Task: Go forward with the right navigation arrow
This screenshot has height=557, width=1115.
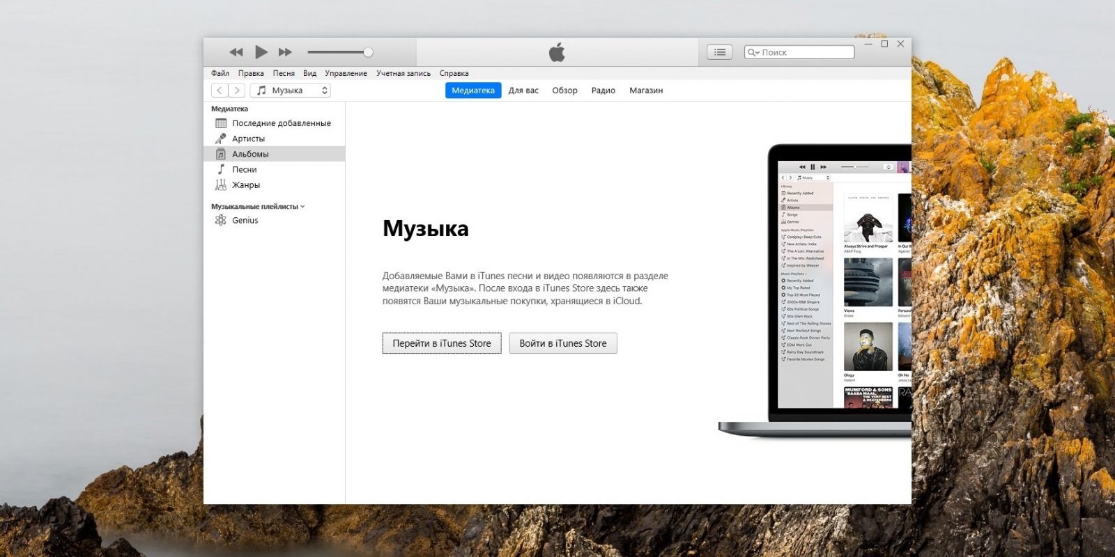Action: pyautogui.click(x=237, y=91)
